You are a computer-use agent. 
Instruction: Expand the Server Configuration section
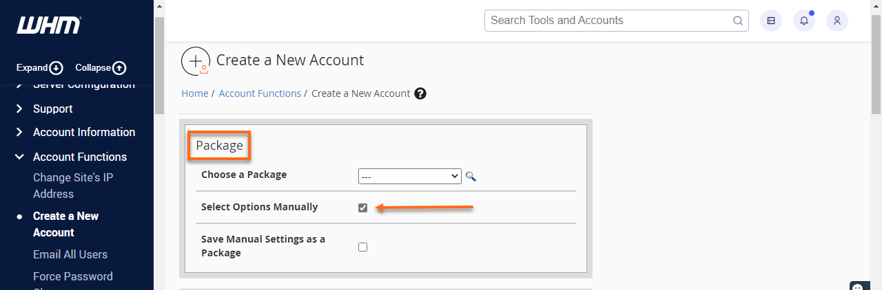84,85
